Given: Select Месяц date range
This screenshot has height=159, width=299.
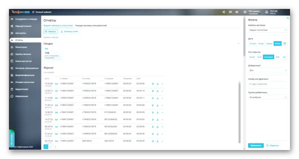Looking at the screenshot, I should [277, 43].
